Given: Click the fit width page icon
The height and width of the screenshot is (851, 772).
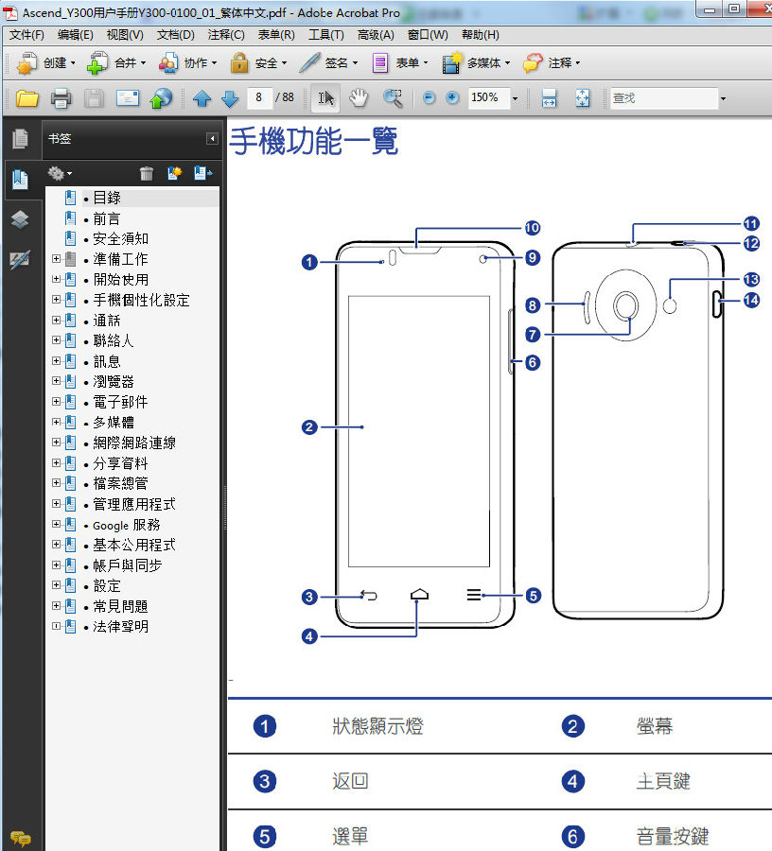Looking at the screenshot, I should [549, 98].
